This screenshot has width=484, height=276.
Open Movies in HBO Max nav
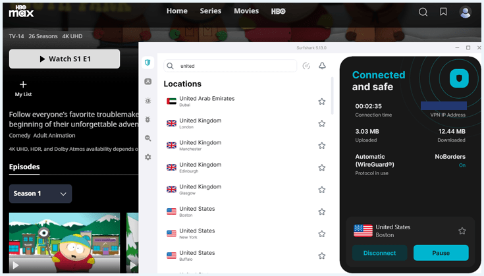click(x=246, y=11)
